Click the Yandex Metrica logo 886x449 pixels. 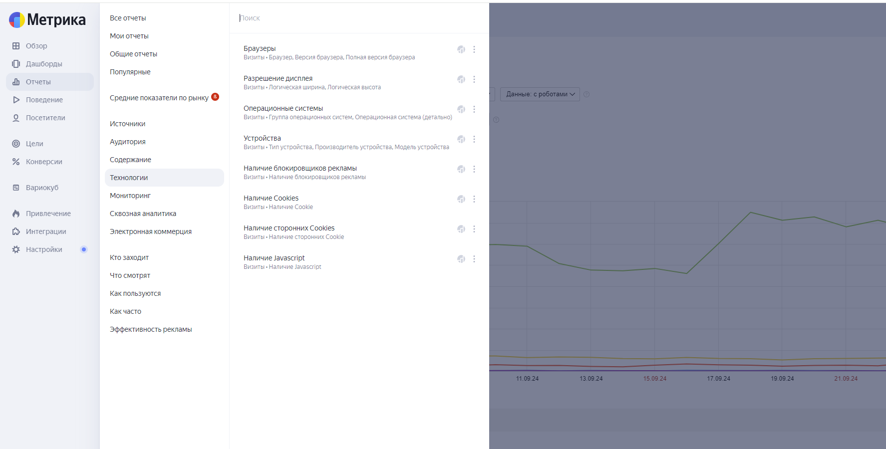(x=47, y=19)
